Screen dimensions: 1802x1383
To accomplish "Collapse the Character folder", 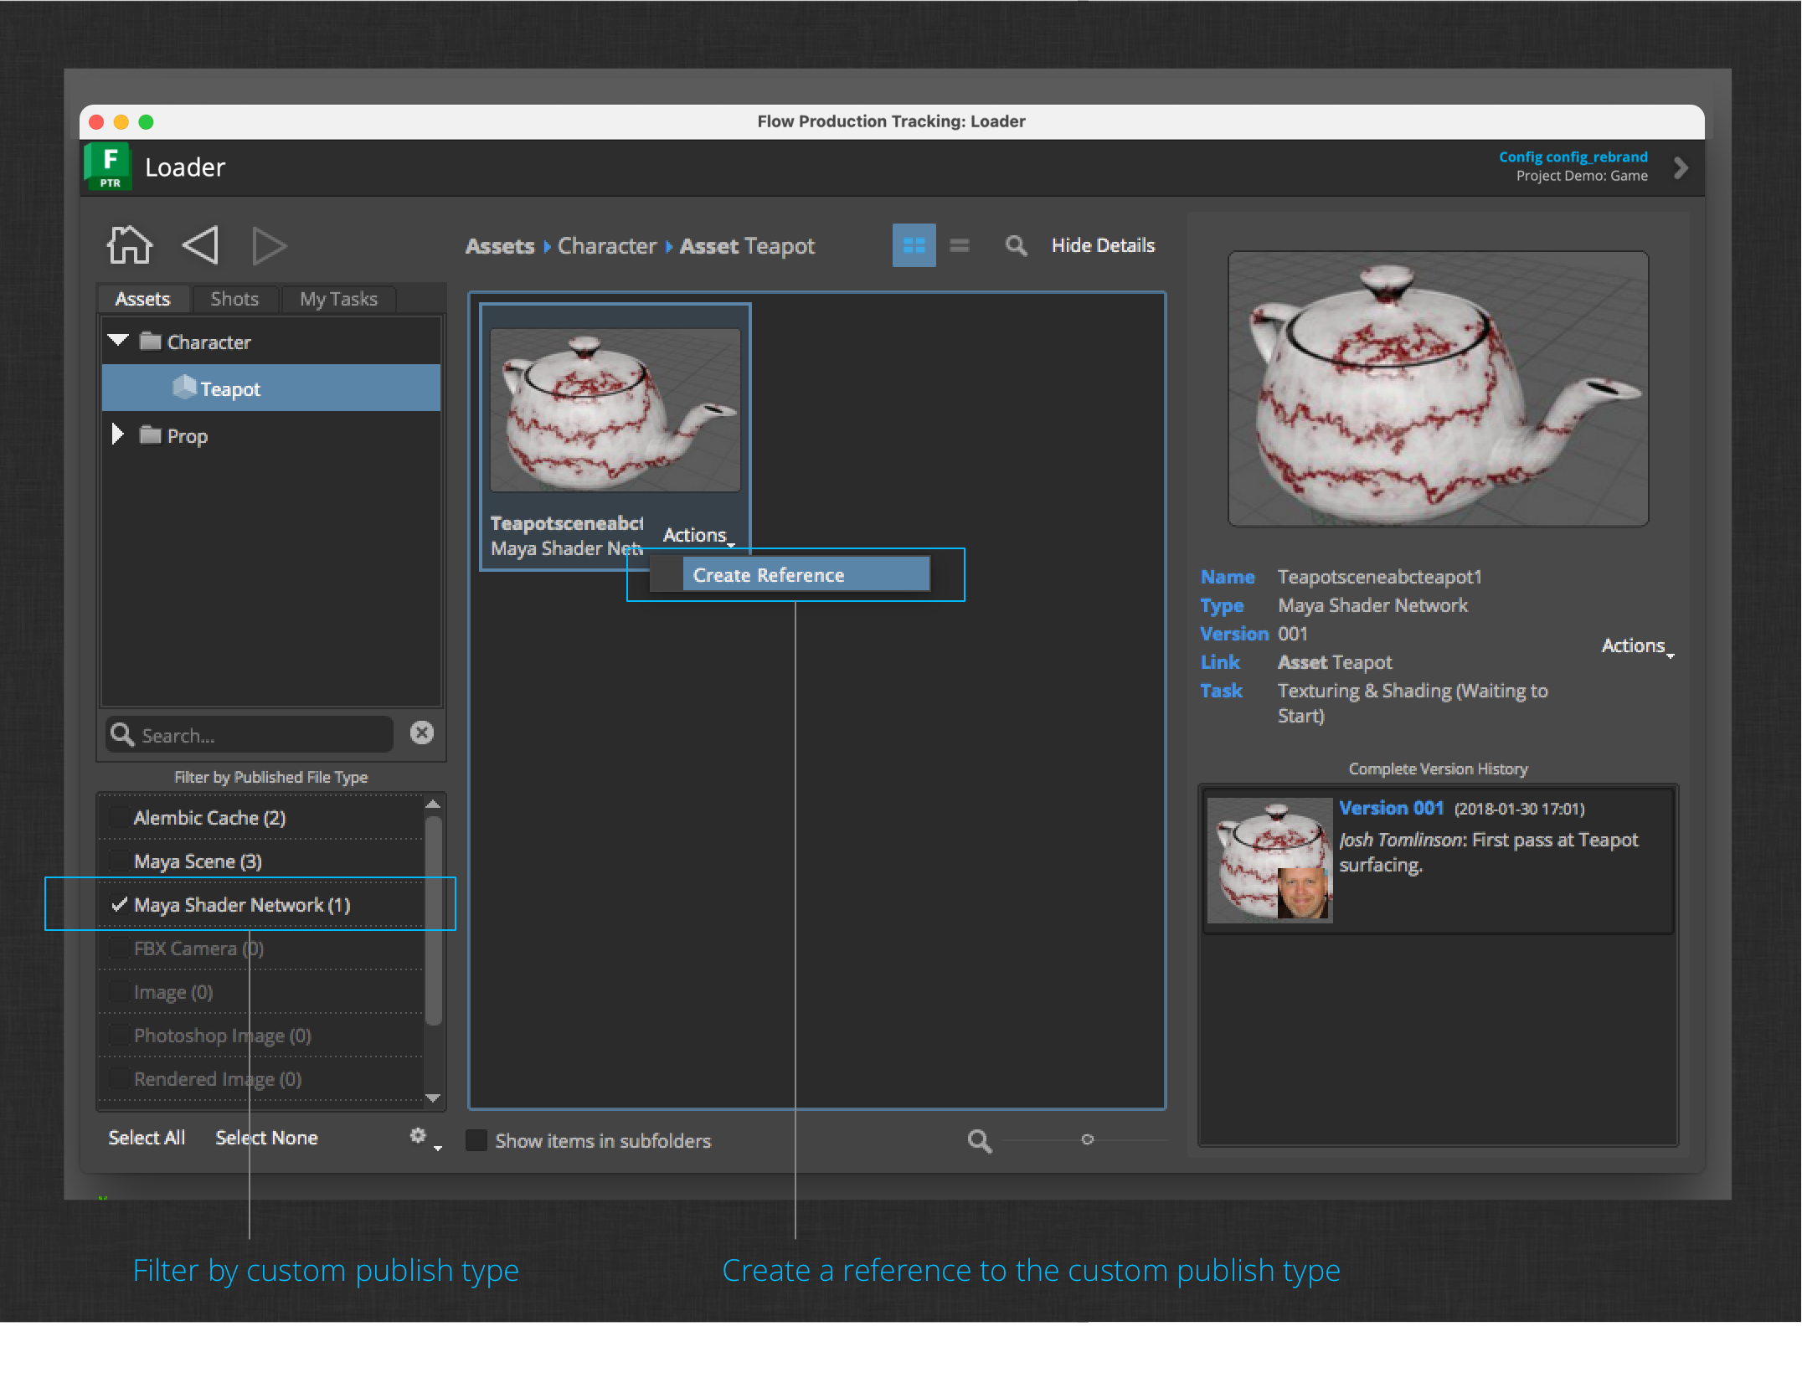I will point(118,341).
